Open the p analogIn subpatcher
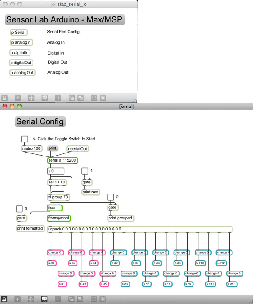The height and width of the screenshot is (304, 254). (x=21, y=42)
